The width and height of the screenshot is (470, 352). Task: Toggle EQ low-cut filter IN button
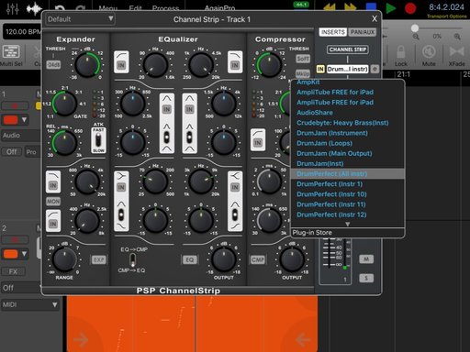121,65
